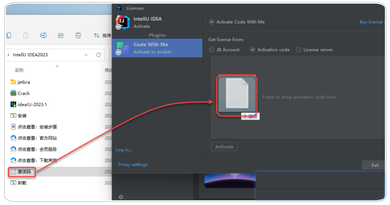The image size is (390, 205).
Task: Choose License server option
Action: click(299, 50)
